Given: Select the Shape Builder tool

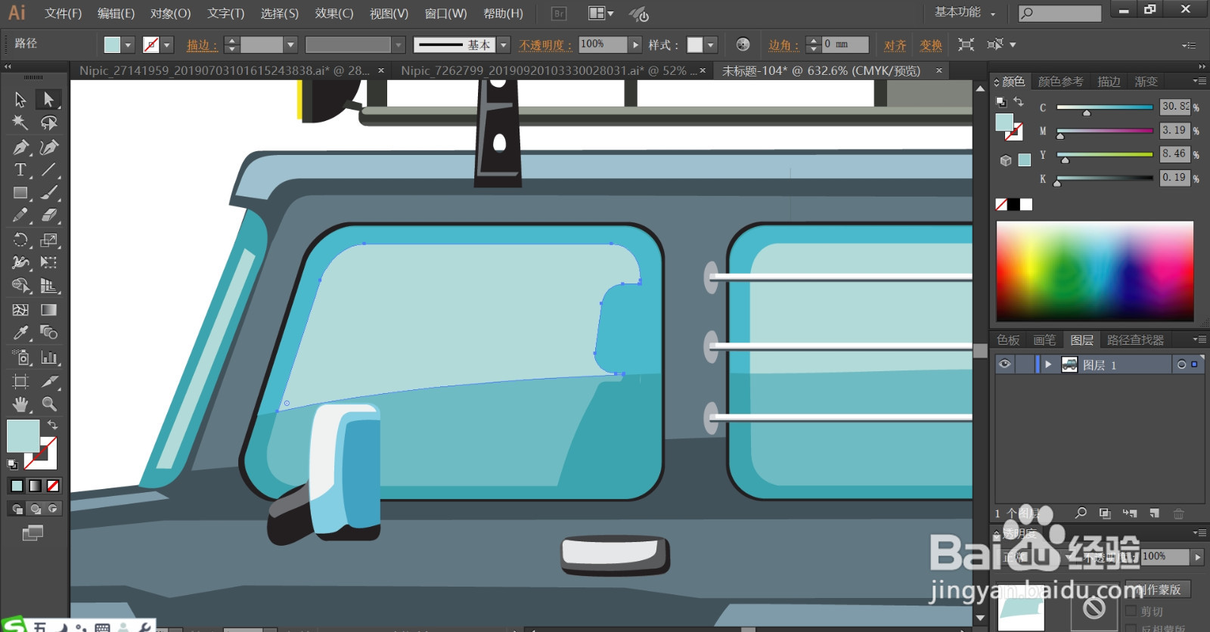Looking at the screenshot, I should pos(20,286).
